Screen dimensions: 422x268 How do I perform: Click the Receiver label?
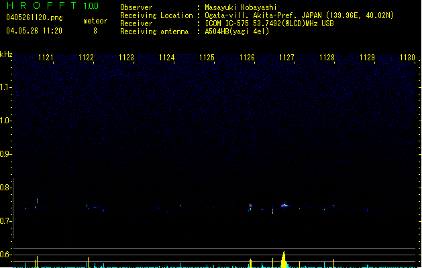pyautogui.click(x=136, y=23)
